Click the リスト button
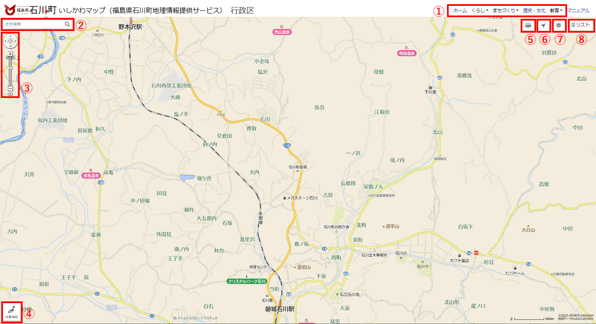The image size is (596, 324). coord(581,25)
